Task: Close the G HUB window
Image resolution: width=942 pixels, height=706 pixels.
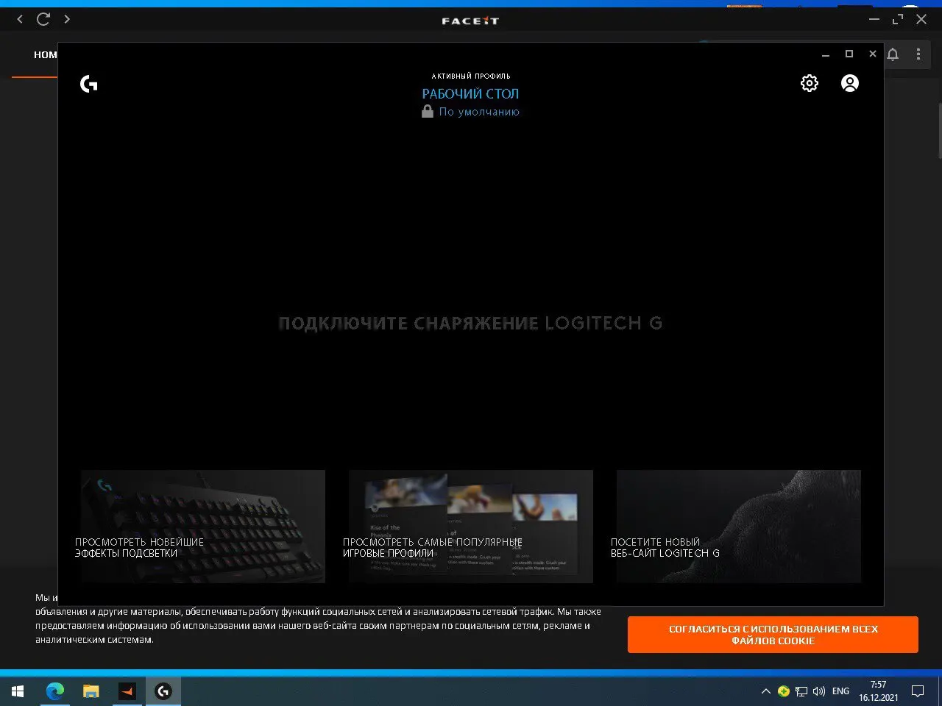Action: (873, 54)
